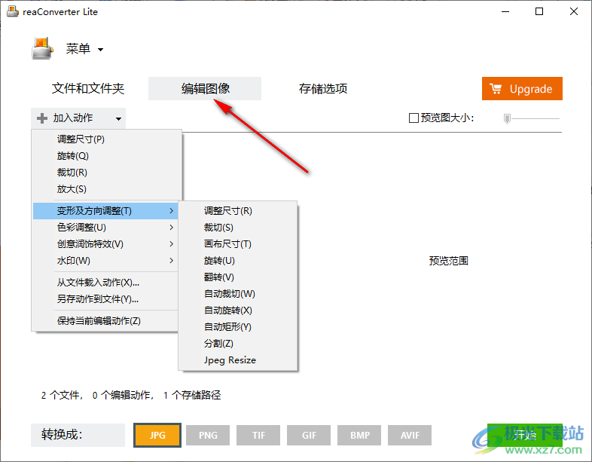Select 调整尺寸(R) in submenu

tap(238, 211)
